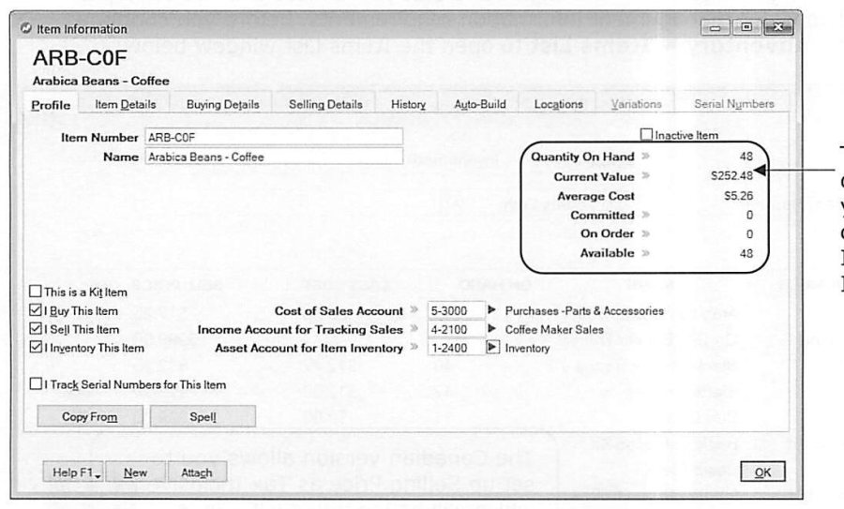Click the $5.26 average cost value
Screen dimensions: 844x509
[x=738, y=196]
